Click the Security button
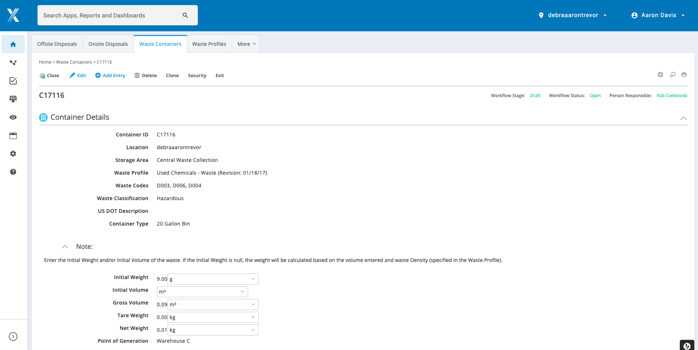Viewport: 698px width, 350px height. (x=197, y=76)
